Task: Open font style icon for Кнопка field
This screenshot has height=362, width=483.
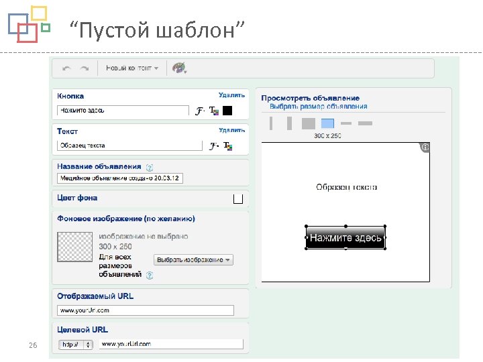Action: [x=200, y=111]
